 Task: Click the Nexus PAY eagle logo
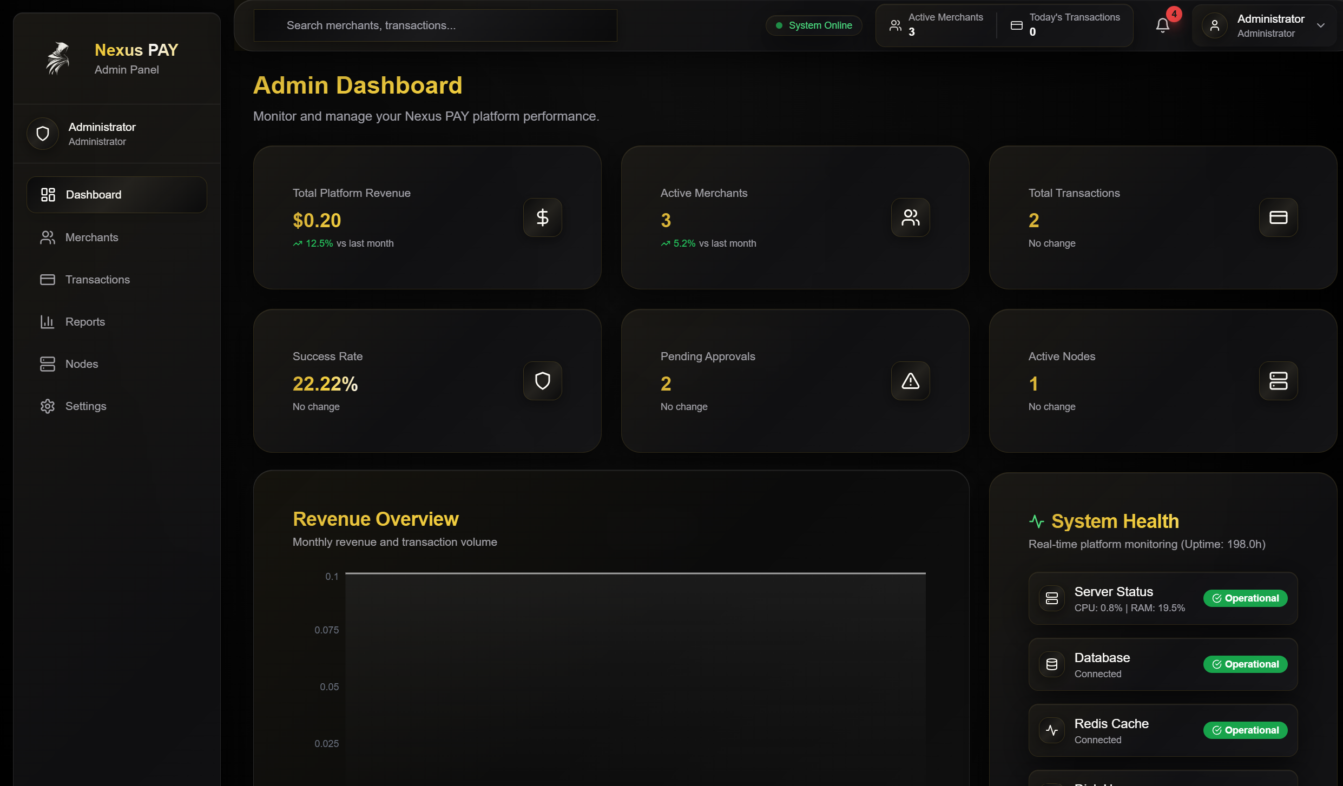pos(58,58)
